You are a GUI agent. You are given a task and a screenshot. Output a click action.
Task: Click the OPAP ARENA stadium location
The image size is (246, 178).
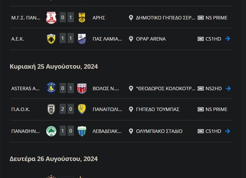click(x=151, y=39)
